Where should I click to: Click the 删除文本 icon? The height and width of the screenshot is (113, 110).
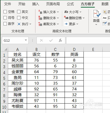click(40, 18)
